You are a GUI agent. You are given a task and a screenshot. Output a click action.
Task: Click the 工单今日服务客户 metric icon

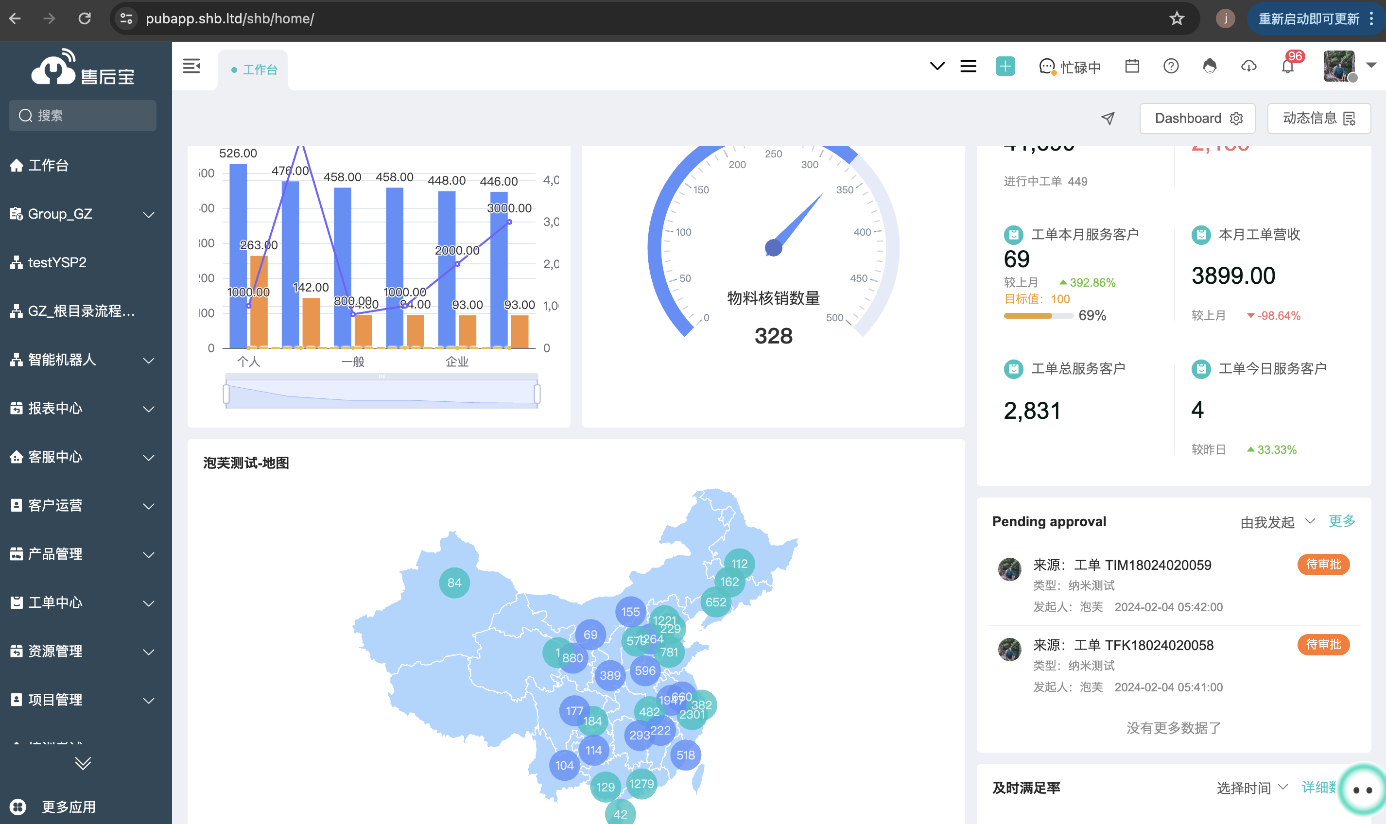click(x=1200, y=369)
